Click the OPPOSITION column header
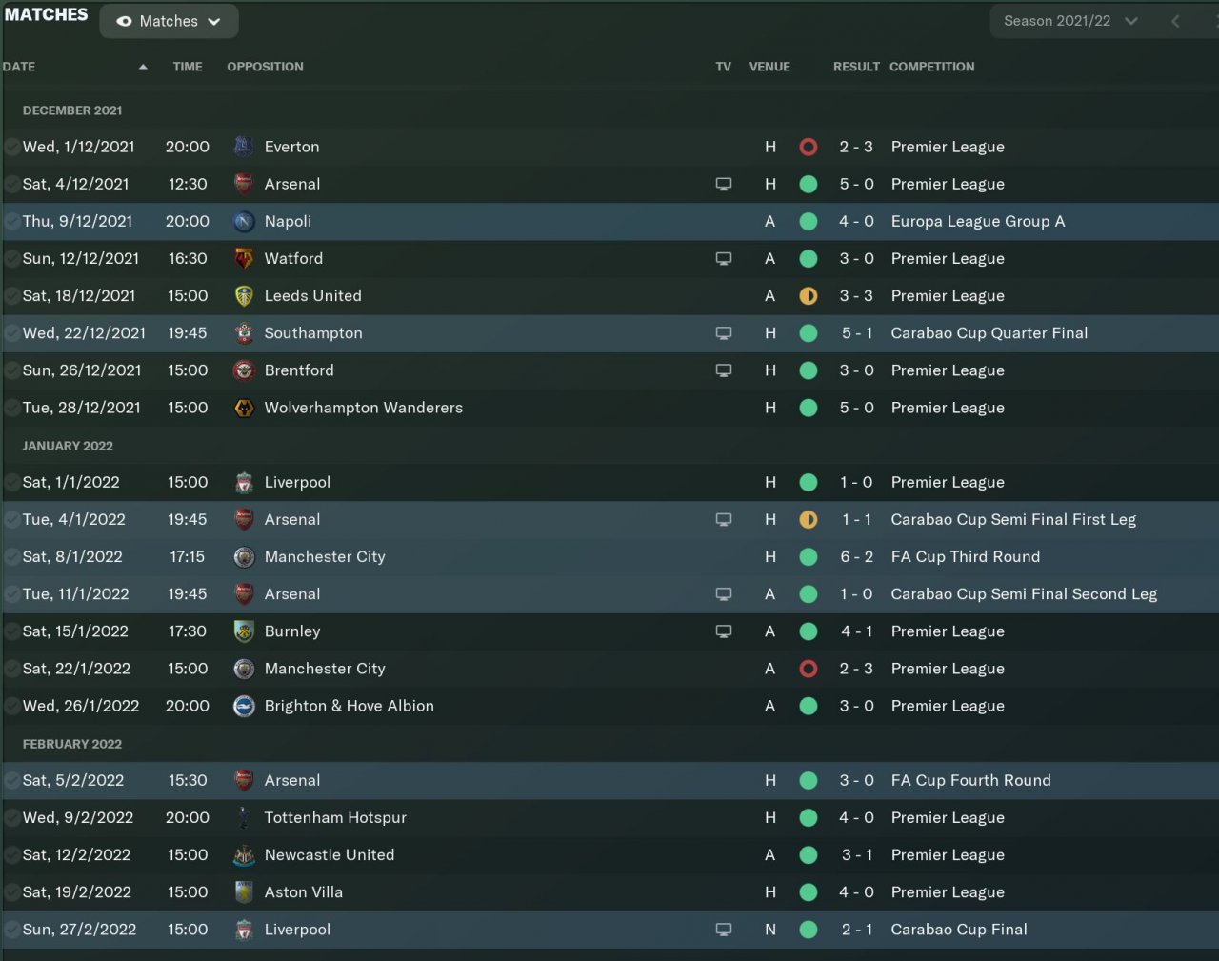Image resolution: width=1219 pixels, height=961 pixels. coord(265,67)
